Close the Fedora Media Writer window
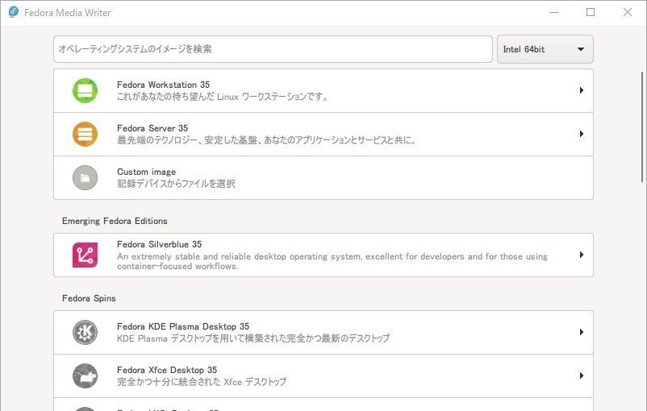647x411 pixels. tap(627, 12)
